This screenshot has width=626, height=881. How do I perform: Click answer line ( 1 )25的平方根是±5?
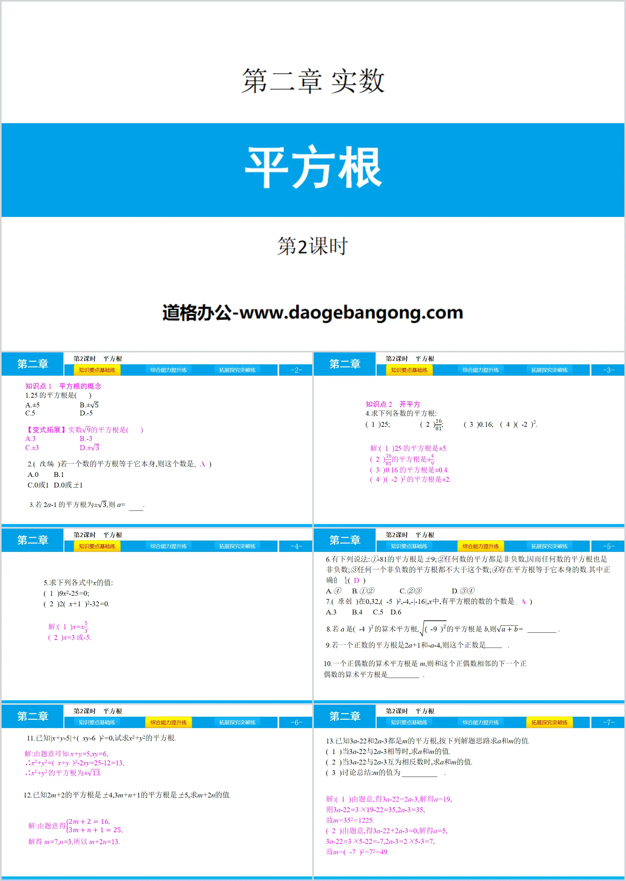tap(409, 448)
